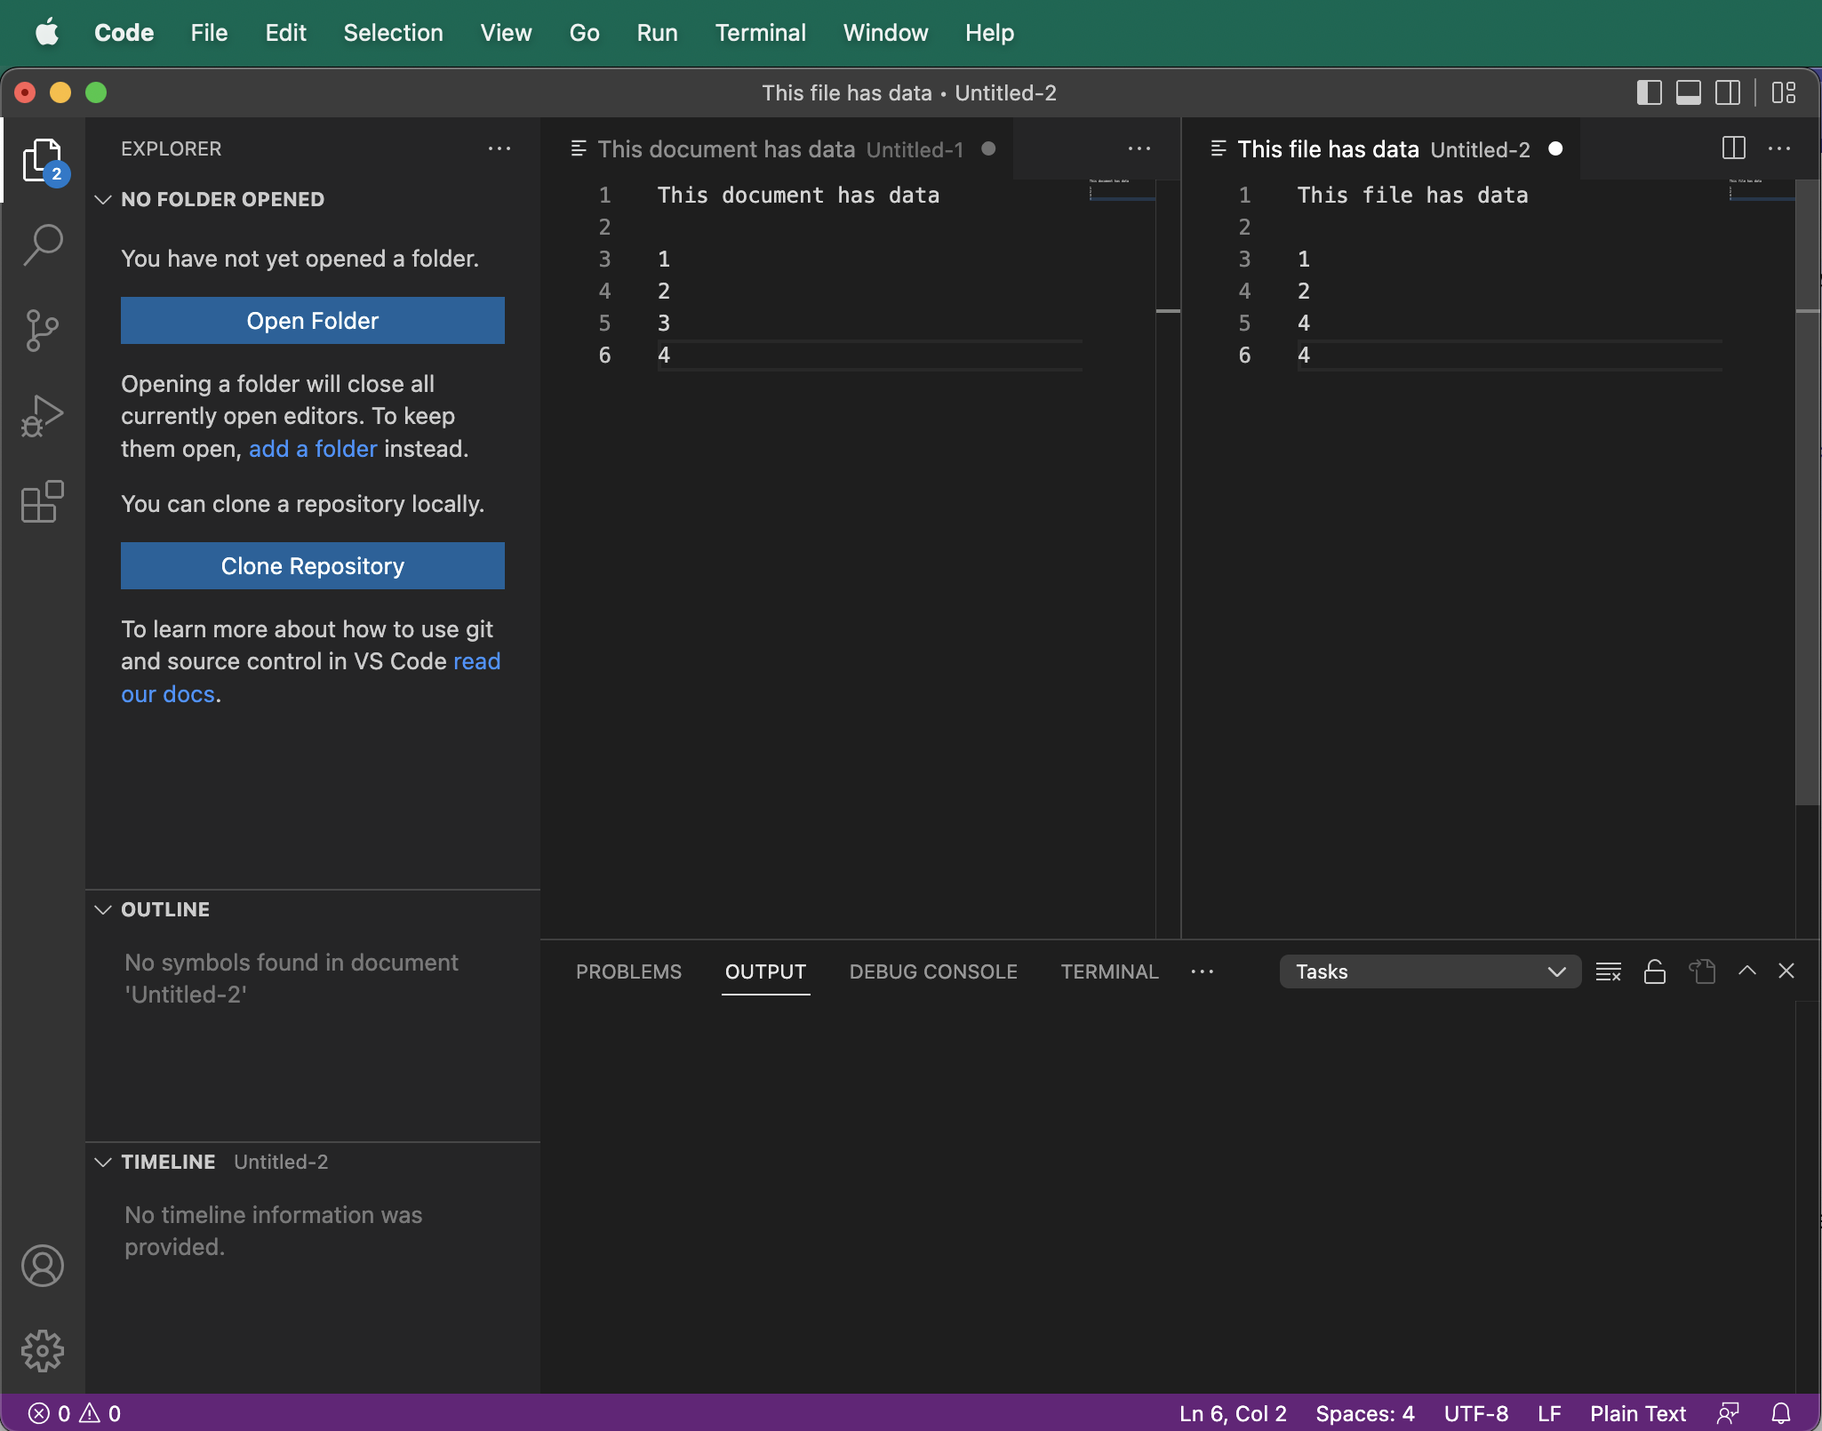Toggle auto-scroll lock in the Output panel
1822x1431 pixels.
(1653, 971)
